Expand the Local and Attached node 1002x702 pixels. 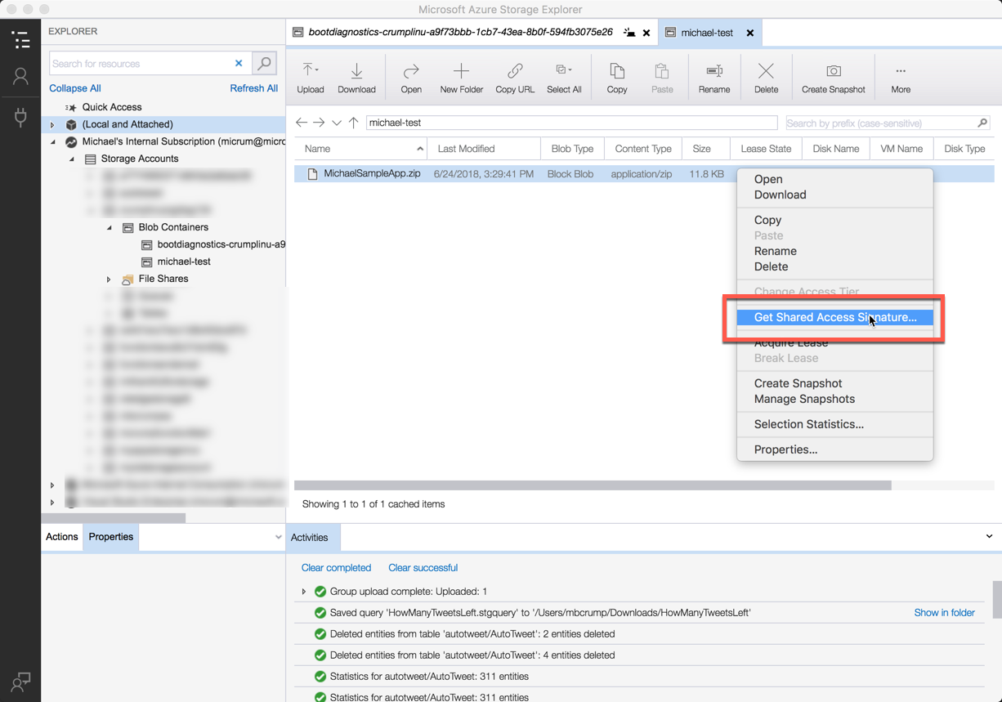click(x=52, y=125)
